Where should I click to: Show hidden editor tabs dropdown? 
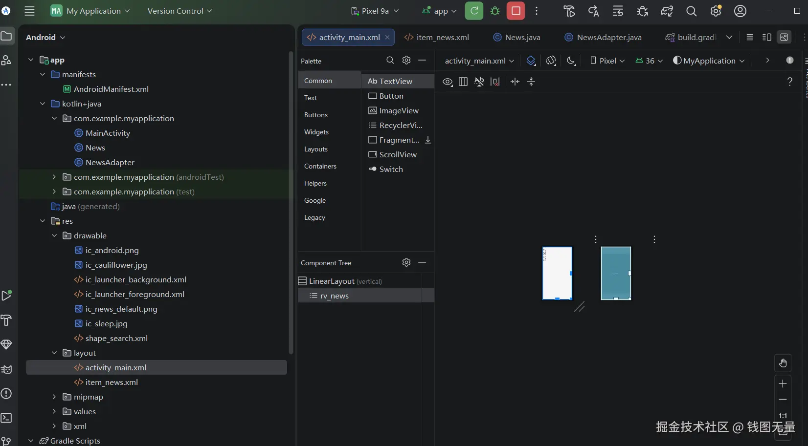pyautogui.click(x=729, y=37)
